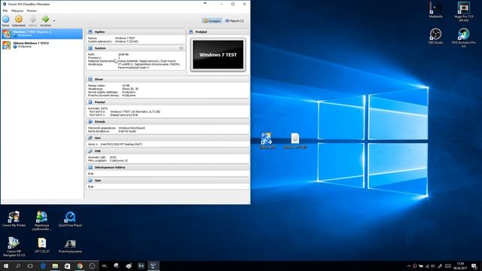The image size is (482, 271).
Task: Click the VirtualBox taskbar button
Action: coord(153,266)
